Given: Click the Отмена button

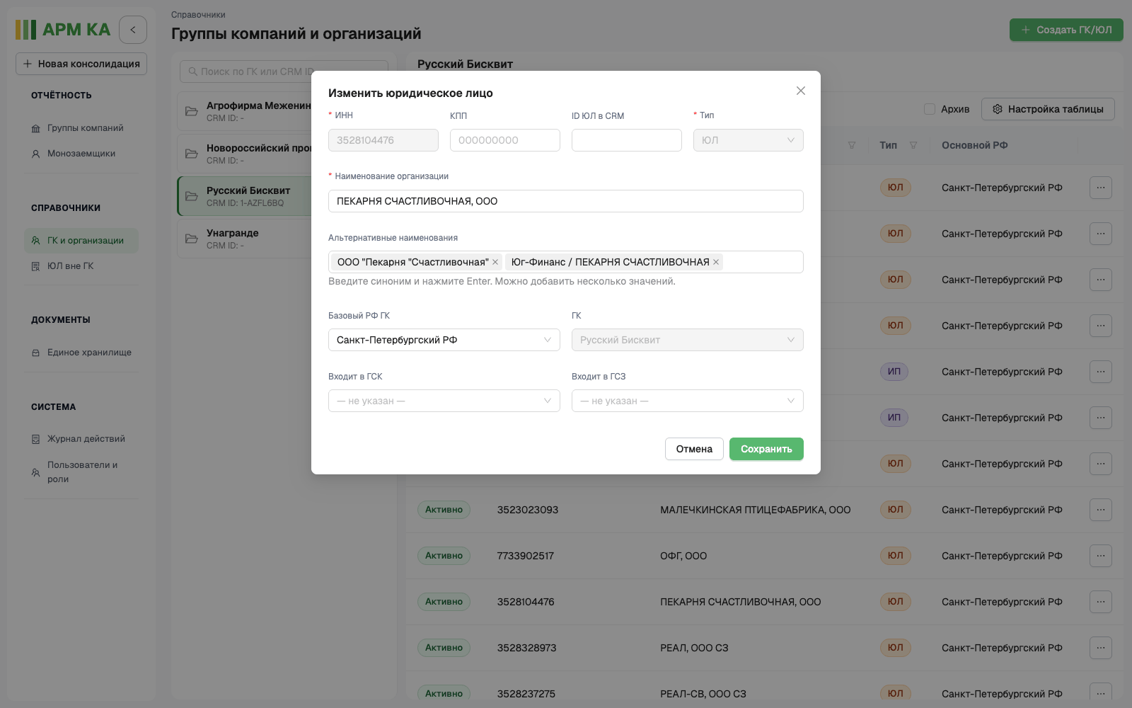Looking at the screenshot, I should pyautogui.click(x=694, y=449).
